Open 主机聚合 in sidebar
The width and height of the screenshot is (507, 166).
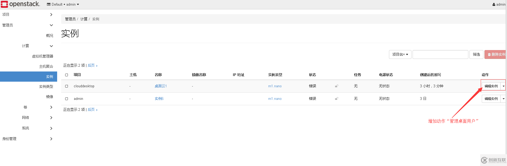pyautogui.click(x=46, y=66)
